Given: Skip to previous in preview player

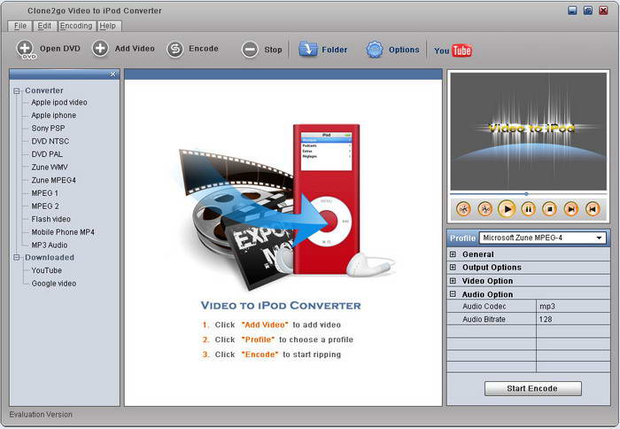Looking at the screenshot, I should (593, 208).
